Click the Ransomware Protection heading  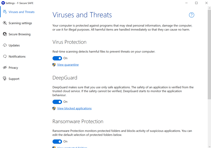click(x=78, y=121)
